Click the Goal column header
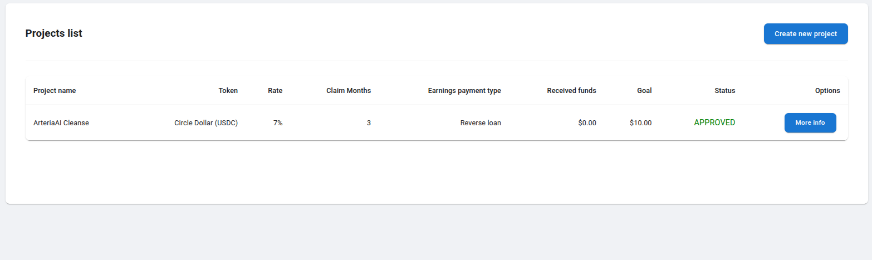872x260 pixels. point(644,91)
